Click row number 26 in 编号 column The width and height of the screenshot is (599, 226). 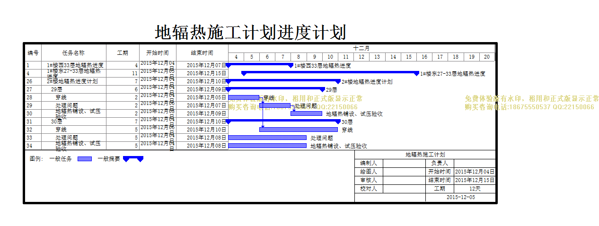(29, 81)
